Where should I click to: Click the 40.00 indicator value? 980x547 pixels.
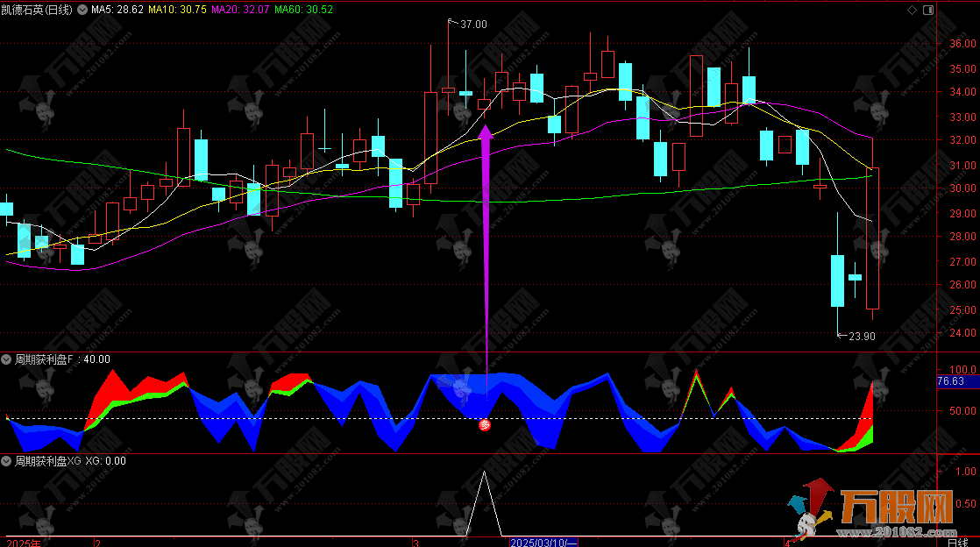click(x=97, y=359)
